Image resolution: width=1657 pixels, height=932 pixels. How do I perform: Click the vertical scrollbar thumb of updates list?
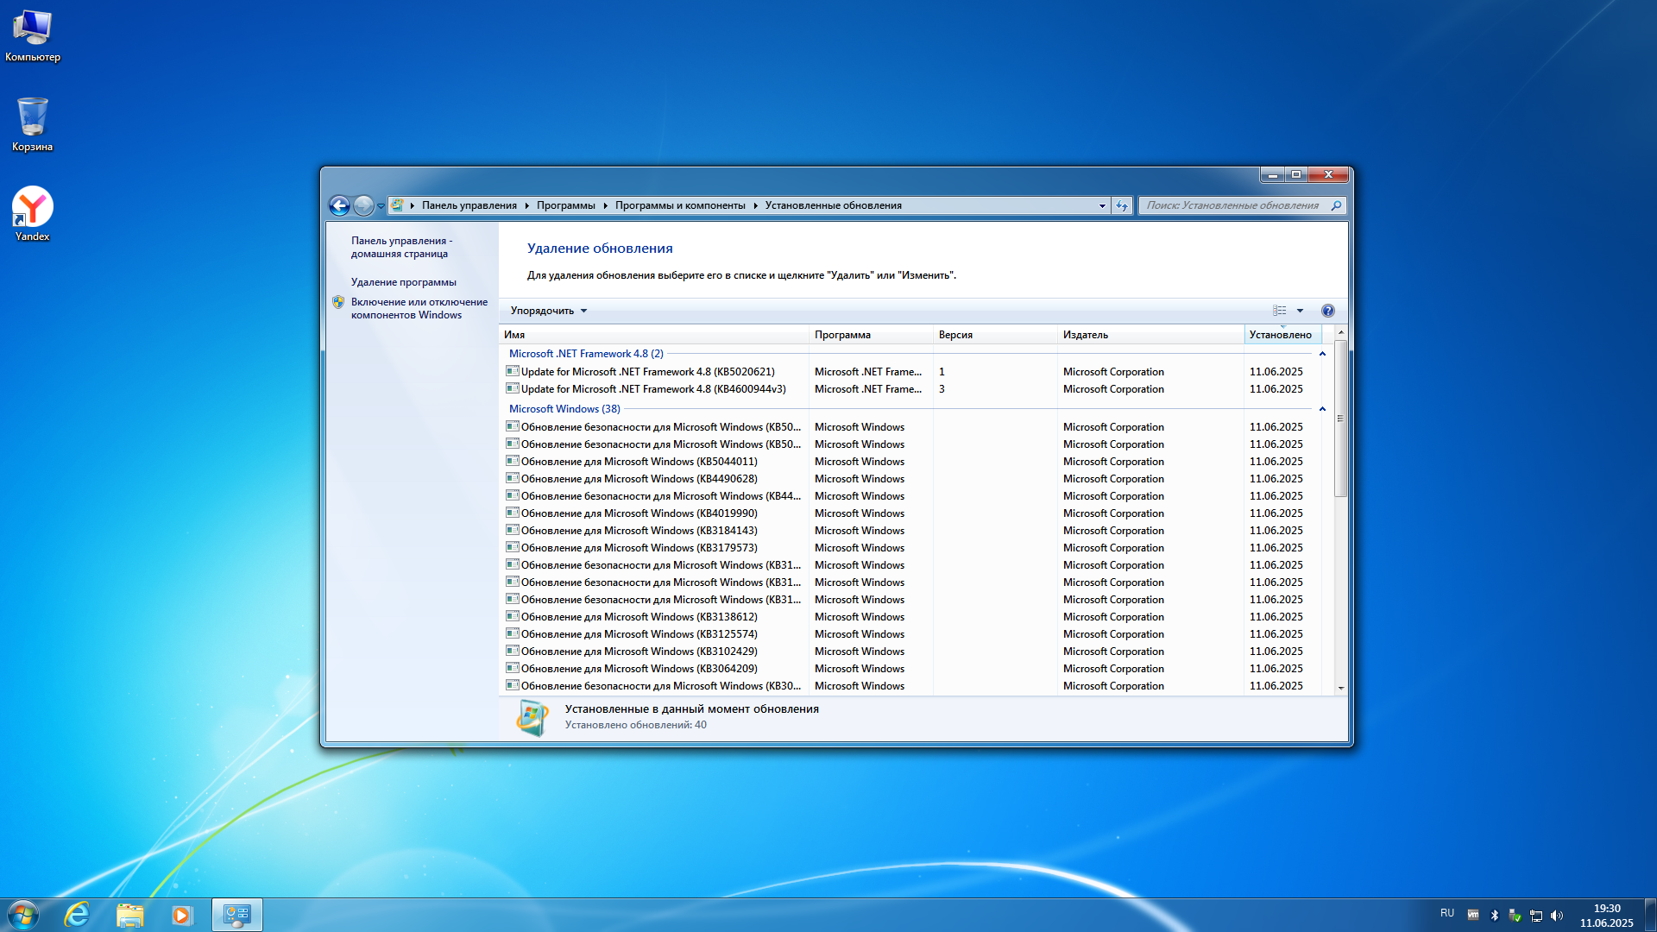coord(1340,419)
